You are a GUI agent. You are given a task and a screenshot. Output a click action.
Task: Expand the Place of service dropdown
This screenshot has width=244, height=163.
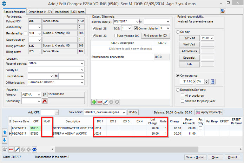[82, 64]
